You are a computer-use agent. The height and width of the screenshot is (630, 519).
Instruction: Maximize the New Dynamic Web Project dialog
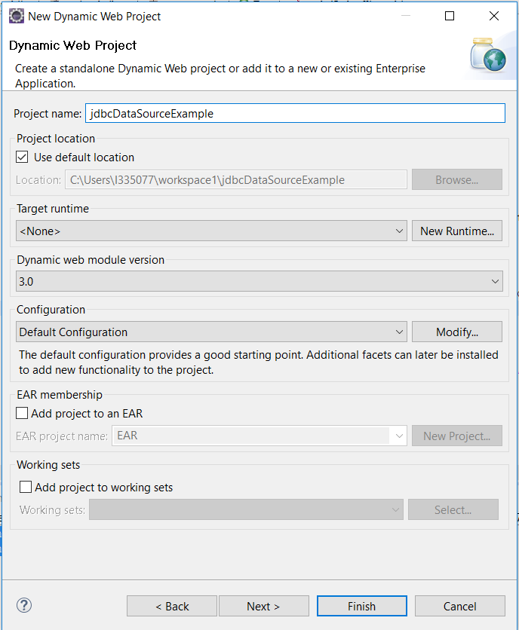[x=450, y=16]
